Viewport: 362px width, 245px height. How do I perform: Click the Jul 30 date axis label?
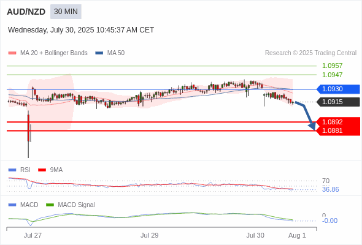point(255,235)
